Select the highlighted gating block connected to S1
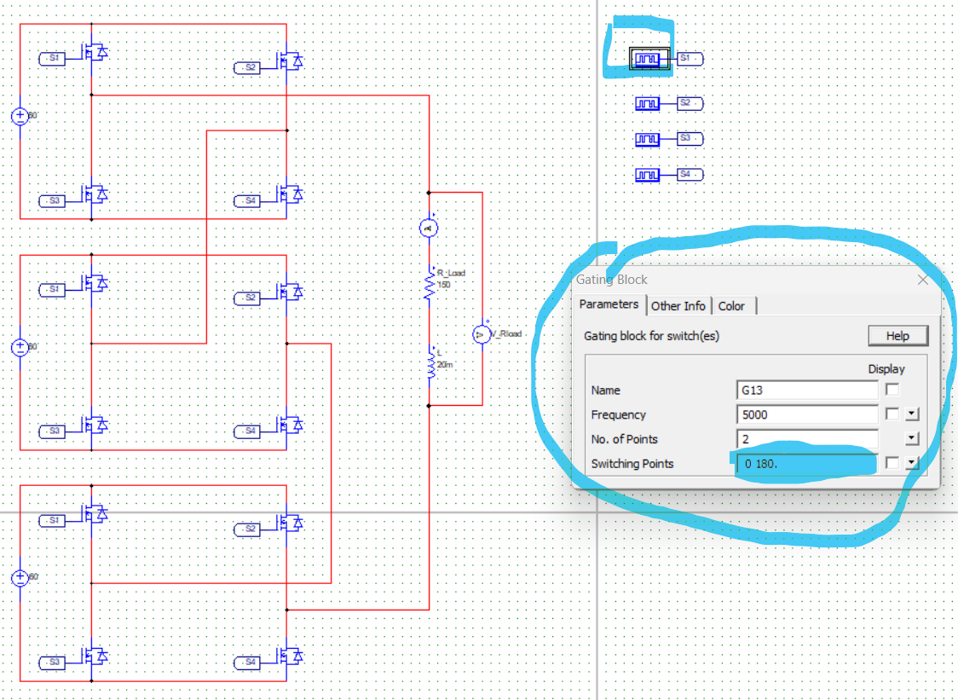This screenshot has height=700, width=958. click(x=647, y=58)
